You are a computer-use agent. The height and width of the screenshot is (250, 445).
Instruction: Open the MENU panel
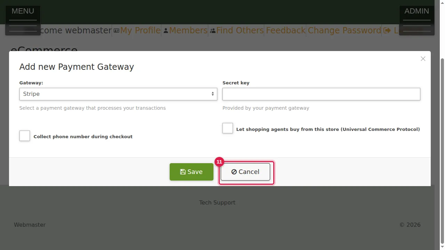tap(23, 20)
